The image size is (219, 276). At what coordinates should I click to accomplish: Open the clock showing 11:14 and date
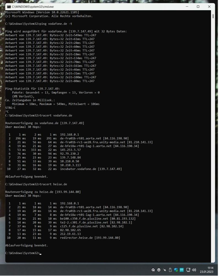pos(207,270)
